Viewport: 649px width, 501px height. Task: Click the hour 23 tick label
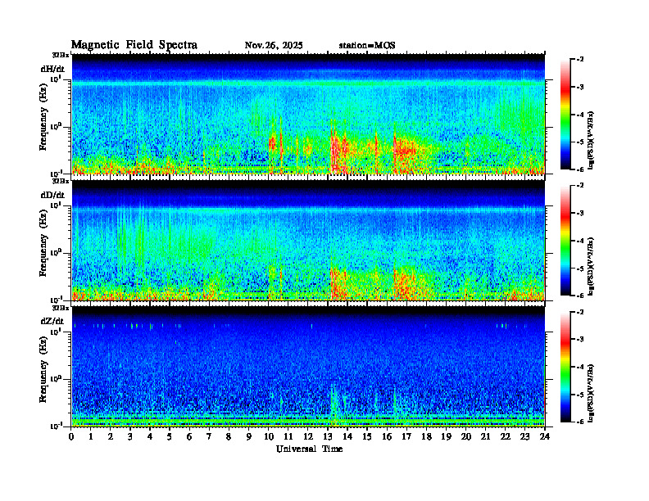click(525, 437)
